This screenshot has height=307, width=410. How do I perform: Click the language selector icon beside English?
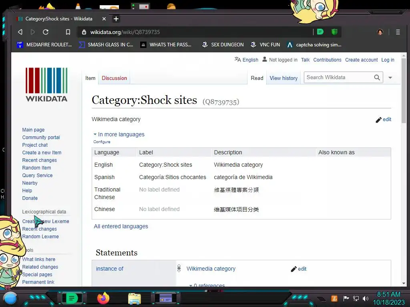[x=237, y=60]
